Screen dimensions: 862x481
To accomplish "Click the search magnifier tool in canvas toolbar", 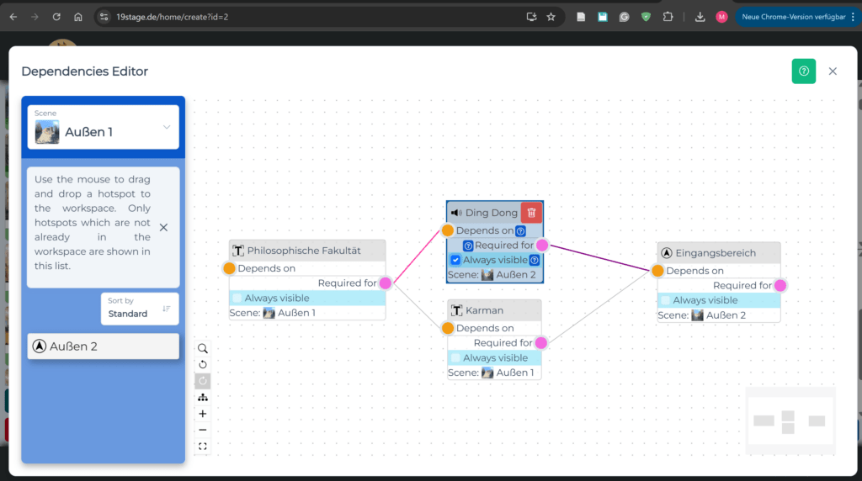I will [203, 348].
